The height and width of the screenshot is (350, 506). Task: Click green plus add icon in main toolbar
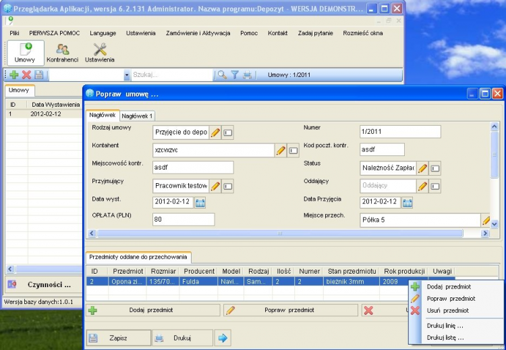[14, 75]
